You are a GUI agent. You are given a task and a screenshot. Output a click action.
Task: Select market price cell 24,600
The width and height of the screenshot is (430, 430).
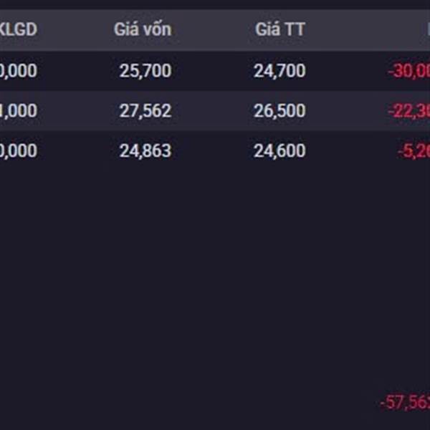click(279, 150)
